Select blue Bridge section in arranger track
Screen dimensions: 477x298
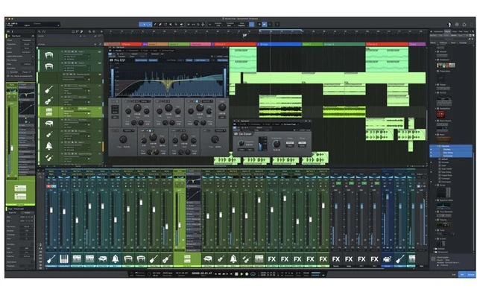point(280,44)
